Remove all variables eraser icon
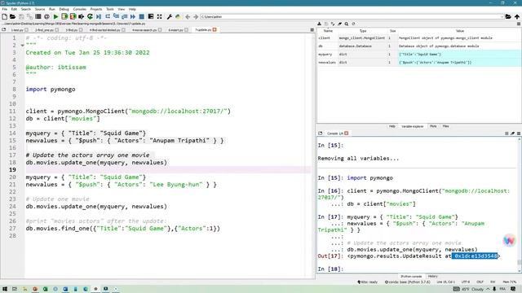The width and height of the screenshot is (522, 293). point(339,24)
